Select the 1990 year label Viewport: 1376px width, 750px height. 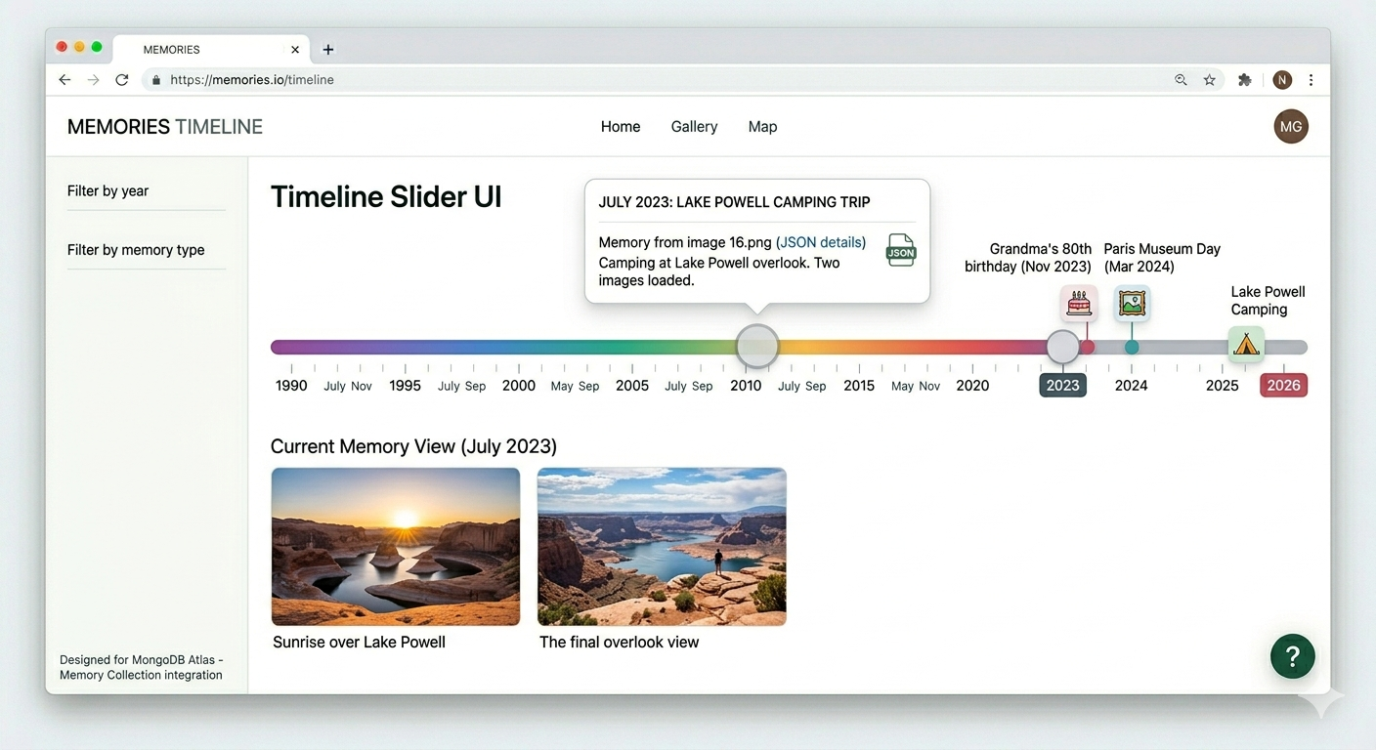pos(291,385)
